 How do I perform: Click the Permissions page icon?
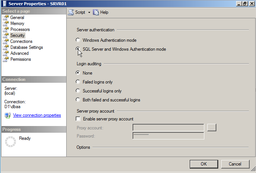(x=6, y=59)
